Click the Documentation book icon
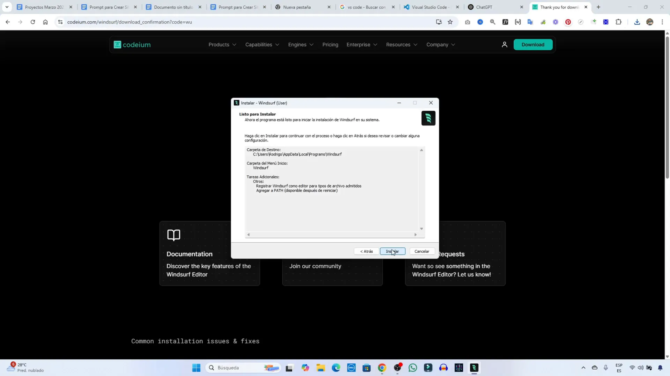The width and height of the screenshot is (670, 376). [174, 235]
